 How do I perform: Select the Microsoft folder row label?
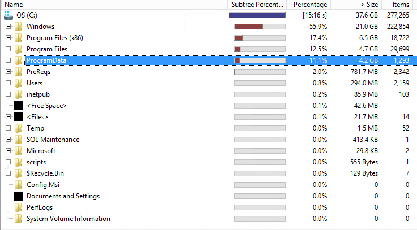coord(41,151)
